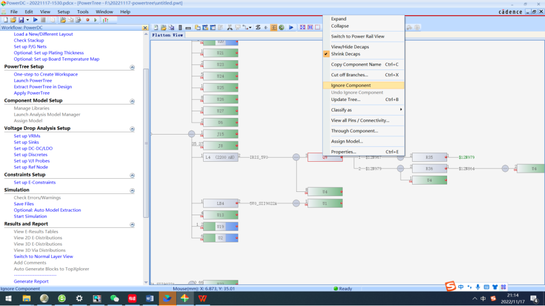Click the New file icon in main toolbar
Image resolution: width=545 pixels, height=306 pixels.
(5, 20)
